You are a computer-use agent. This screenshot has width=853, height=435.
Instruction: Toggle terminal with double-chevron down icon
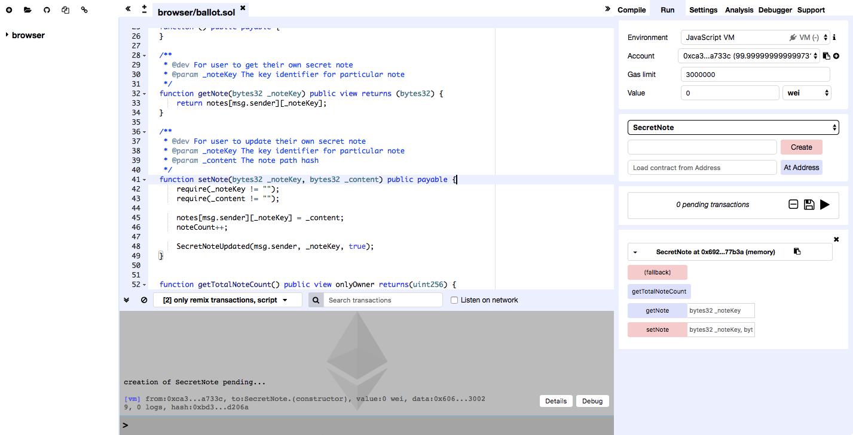point(127,300)
